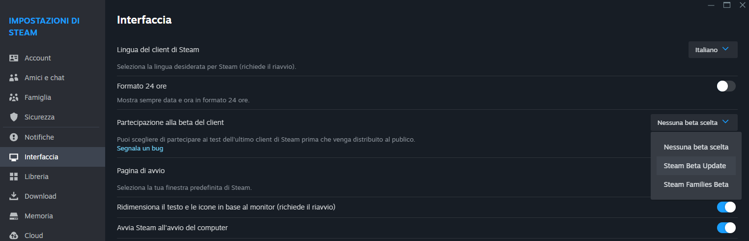Click the Notifiche alert icon
Screen dimensions: 749x241
point(14,137)
